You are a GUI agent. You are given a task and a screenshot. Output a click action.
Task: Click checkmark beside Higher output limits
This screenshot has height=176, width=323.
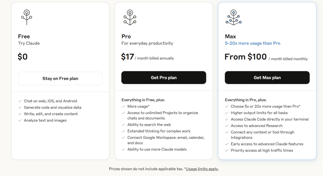(227, 113)
